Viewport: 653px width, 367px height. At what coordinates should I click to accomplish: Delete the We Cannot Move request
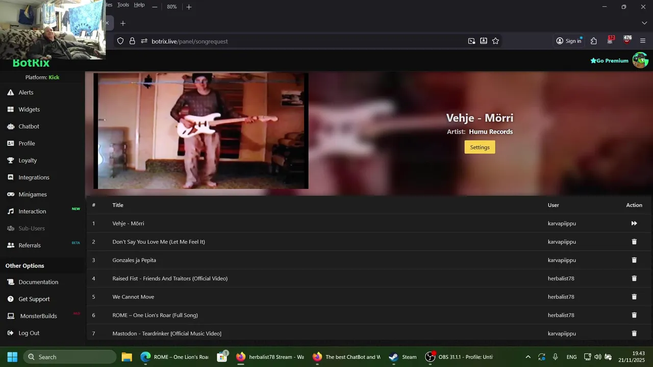point(634,297)
